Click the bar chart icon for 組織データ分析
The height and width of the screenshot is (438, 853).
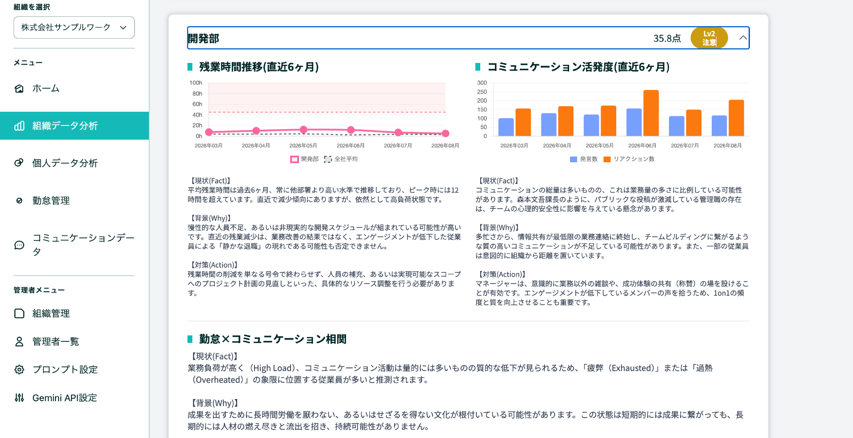(x=19, y=126)
